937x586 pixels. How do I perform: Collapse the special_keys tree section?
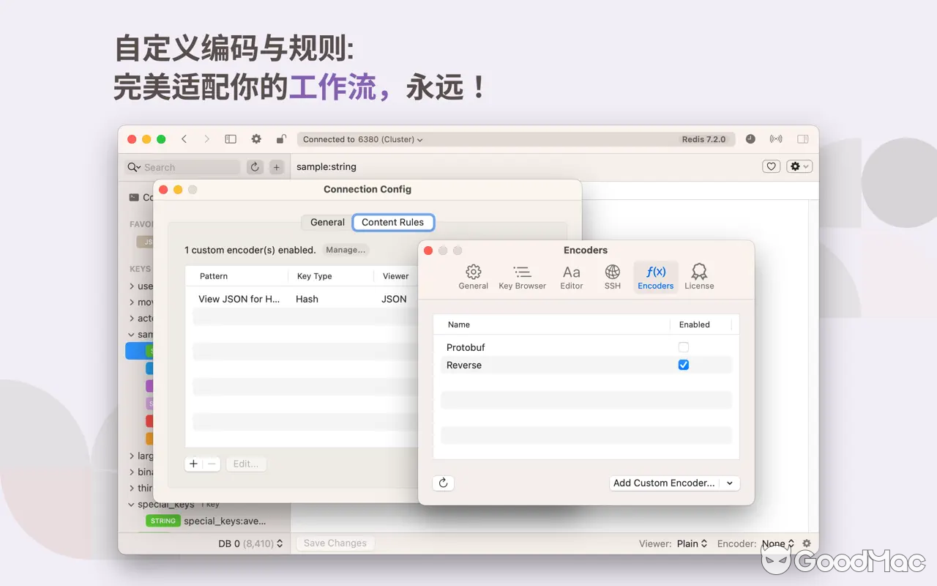131,504
